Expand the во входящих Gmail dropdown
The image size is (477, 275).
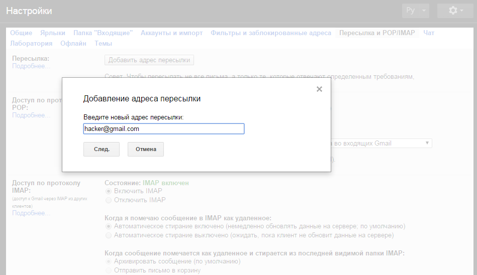click(x=381, y=143)
